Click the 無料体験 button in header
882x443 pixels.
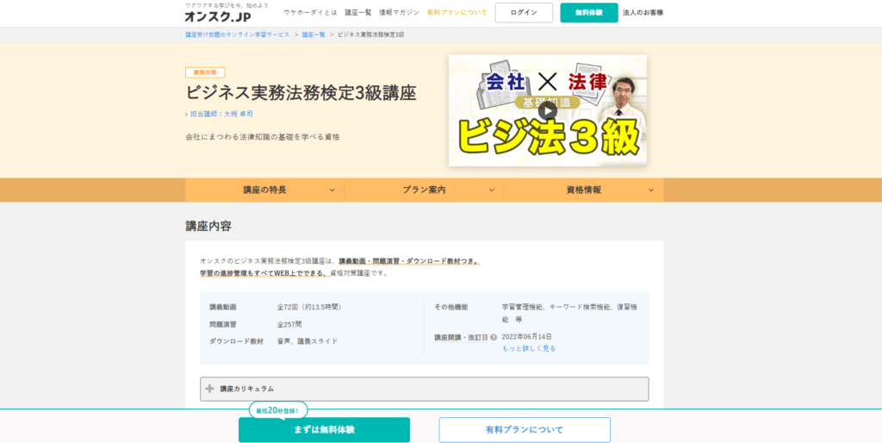589,13
